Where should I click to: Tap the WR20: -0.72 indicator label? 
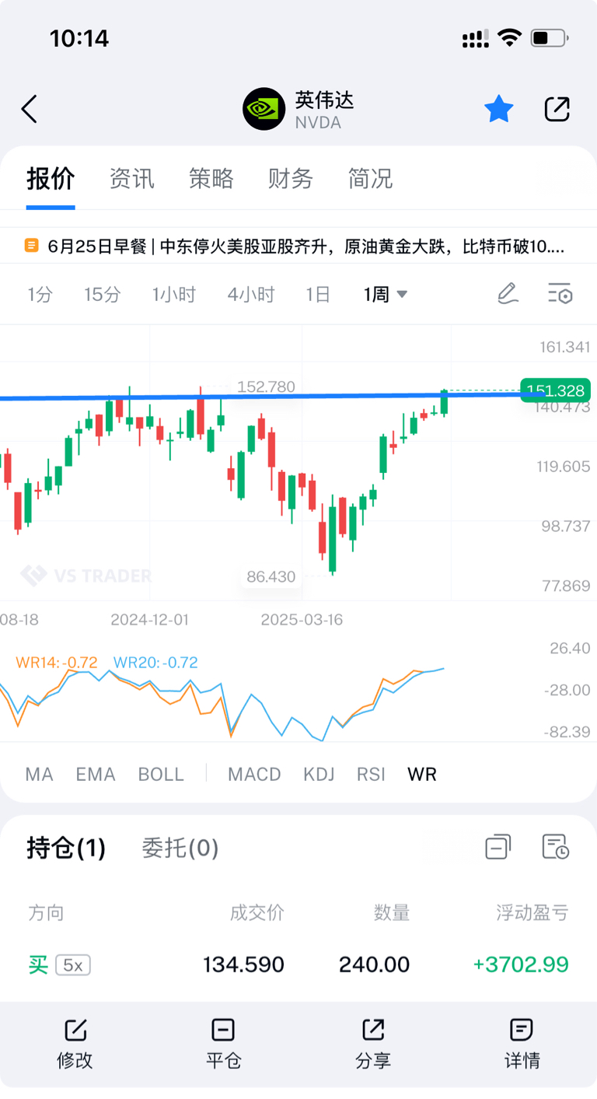click(x=155, y=663)
